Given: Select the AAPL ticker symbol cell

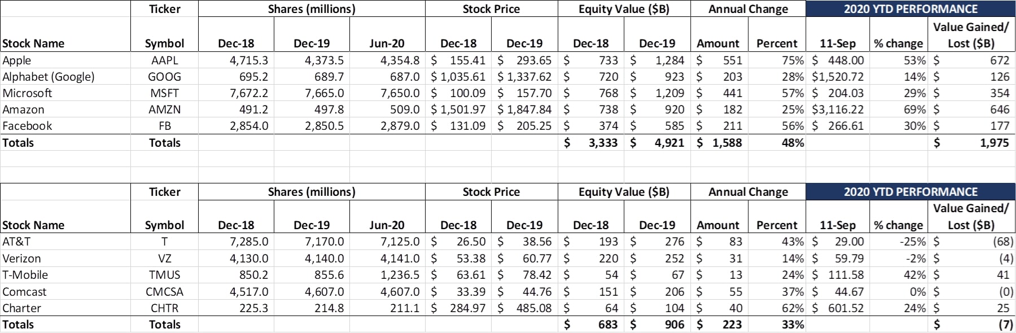Looking at the screenshot, I should tap(164, 60).
